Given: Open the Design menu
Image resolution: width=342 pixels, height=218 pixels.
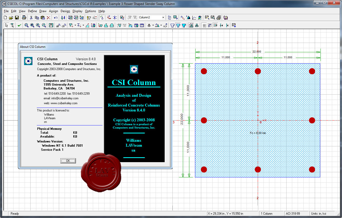Looking at the screenshot, I should pyautogui.click(x=65, y=11).
